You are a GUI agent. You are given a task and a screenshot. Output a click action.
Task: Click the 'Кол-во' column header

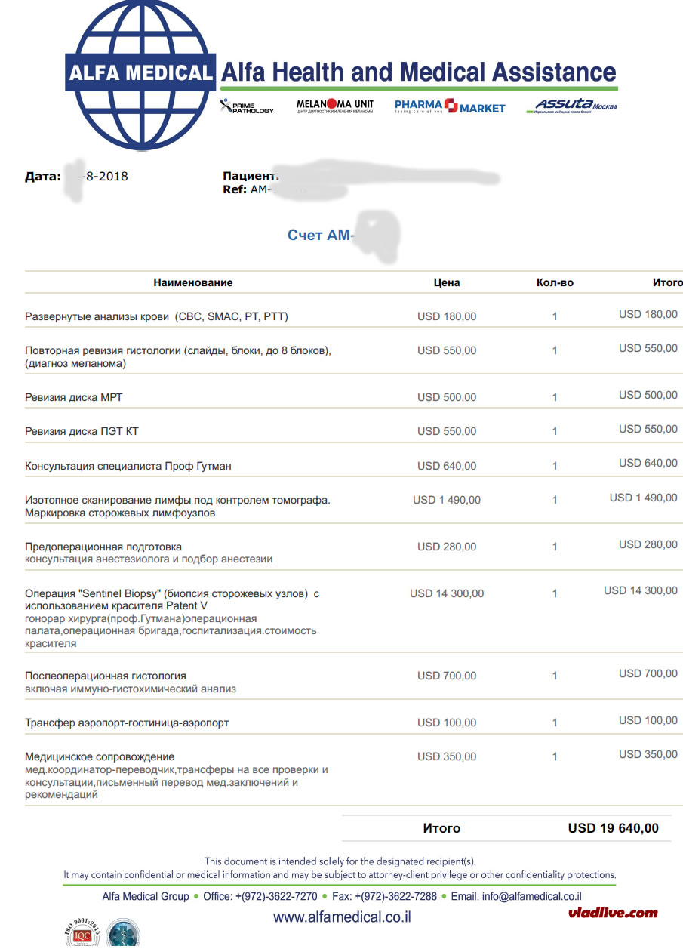pos(555,282)
